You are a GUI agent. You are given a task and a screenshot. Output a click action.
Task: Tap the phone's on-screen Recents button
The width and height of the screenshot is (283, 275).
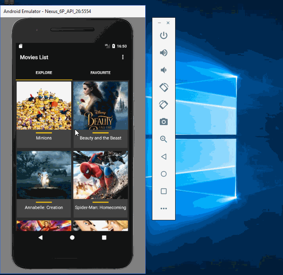pos(104,238)
